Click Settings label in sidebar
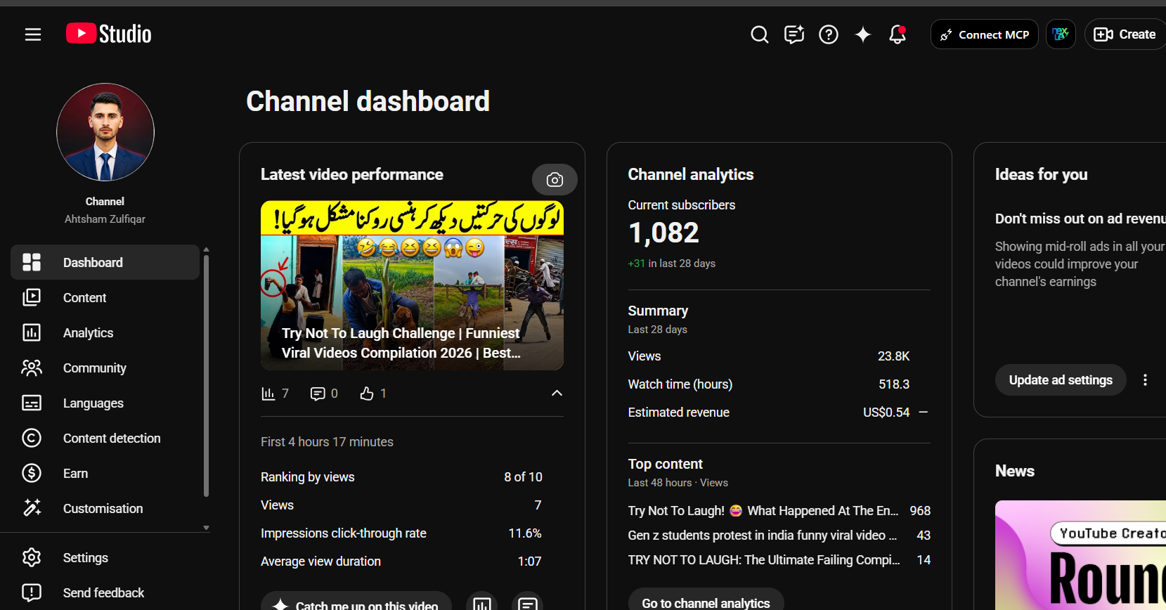Screen dimensions: 1166x610 pos(86,558)
